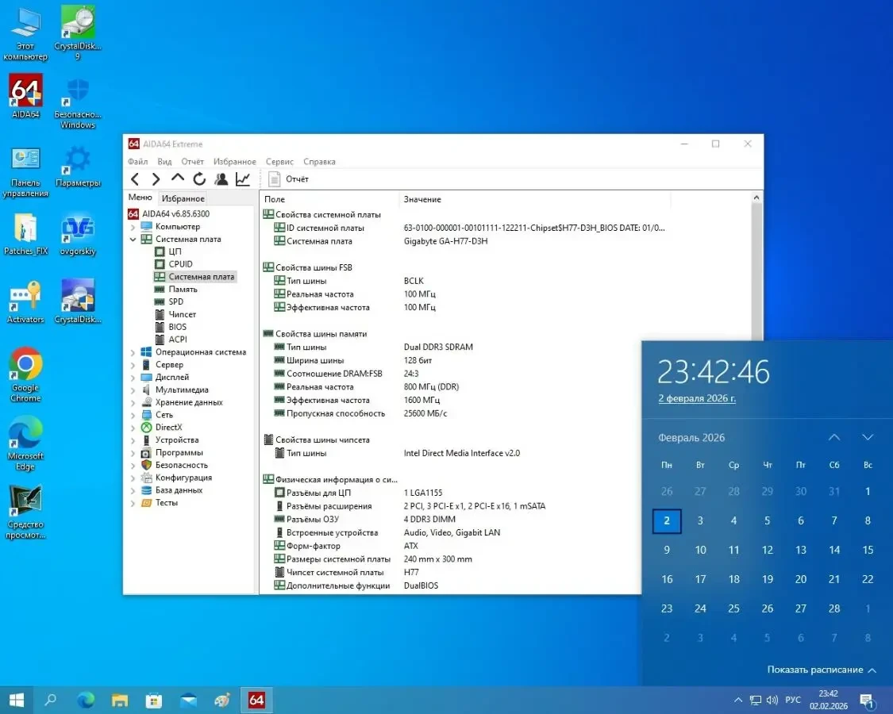This screenshot has width=893, height=714.
Task: Open the Избранное menu in menu bar
Action: [235, 162]
